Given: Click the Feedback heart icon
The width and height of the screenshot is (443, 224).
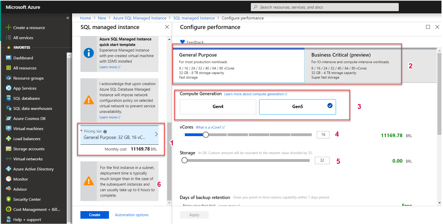Looking at the screenshot, I should 182,42.
